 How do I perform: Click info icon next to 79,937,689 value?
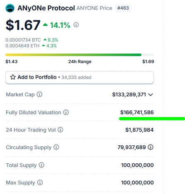click(x=151, y=147)
